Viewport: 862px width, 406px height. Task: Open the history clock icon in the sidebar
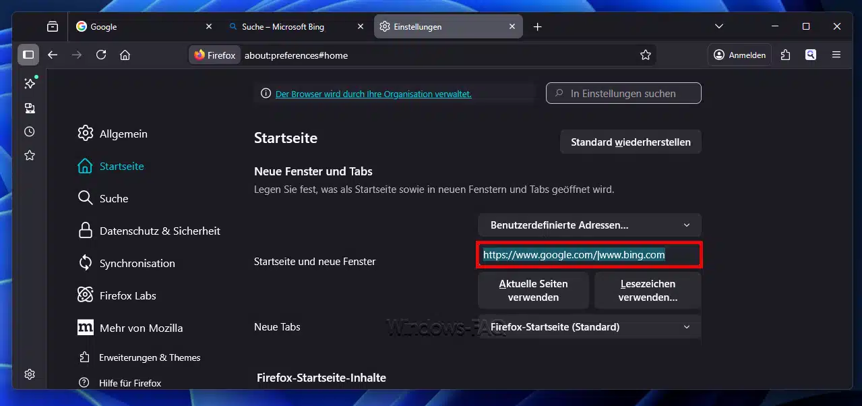[x=30, y=132]
